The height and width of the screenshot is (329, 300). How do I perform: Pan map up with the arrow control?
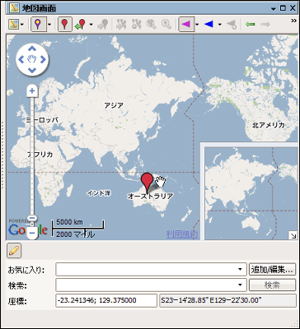(x=32, y=49)
